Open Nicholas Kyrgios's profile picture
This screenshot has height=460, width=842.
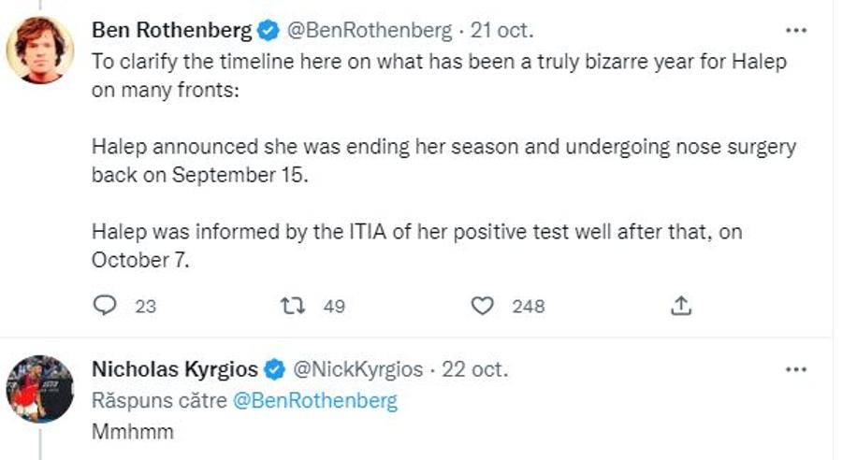[x=39, y=389]
